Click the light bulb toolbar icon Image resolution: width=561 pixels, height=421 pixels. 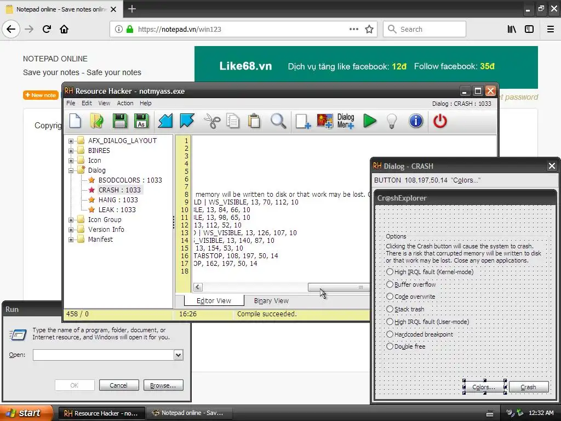click(x=392, y=121)
